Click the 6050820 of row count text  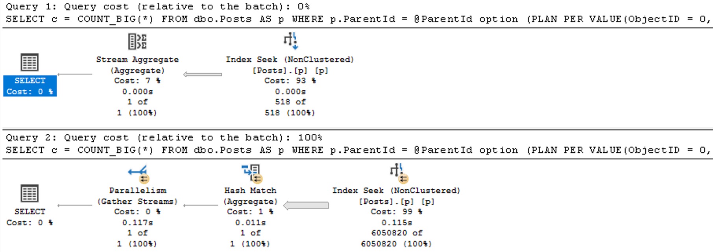pos(397,233)
